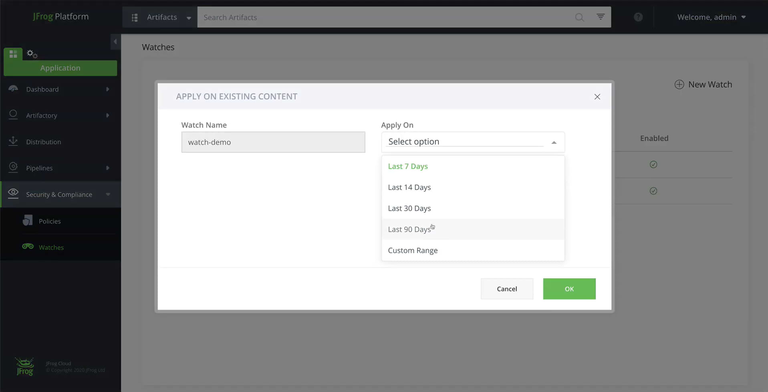Open Security & Compliance
This screenshot has height=392, width=768.
point(59,194)
